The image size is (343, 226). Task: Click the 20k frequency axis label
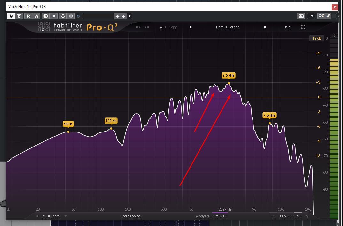click(308, 209)
